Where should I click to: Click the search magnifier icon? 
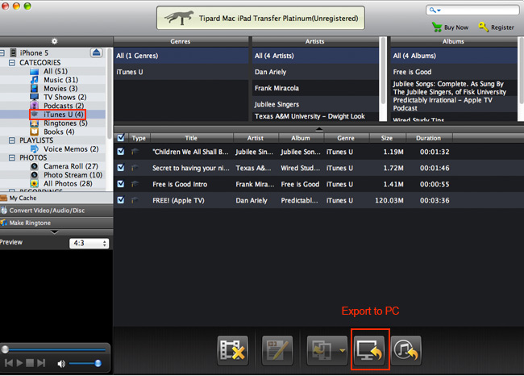(433, 10)
